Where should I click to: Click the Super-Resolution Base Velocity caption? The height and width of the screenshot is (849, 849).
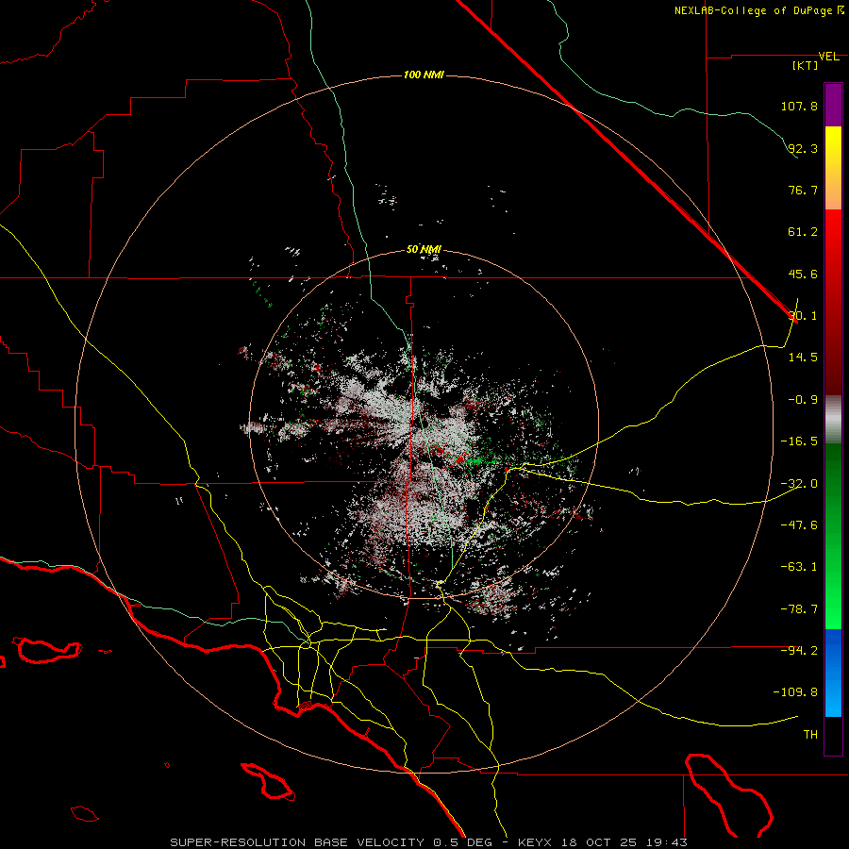[x=428, y=842]
